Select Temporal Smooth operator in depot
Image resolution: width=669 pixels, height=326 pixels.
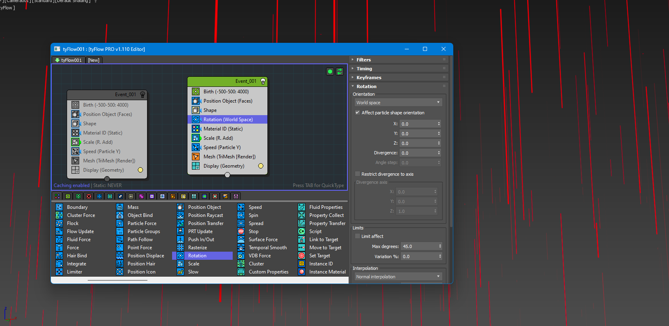tap(267, 248)
